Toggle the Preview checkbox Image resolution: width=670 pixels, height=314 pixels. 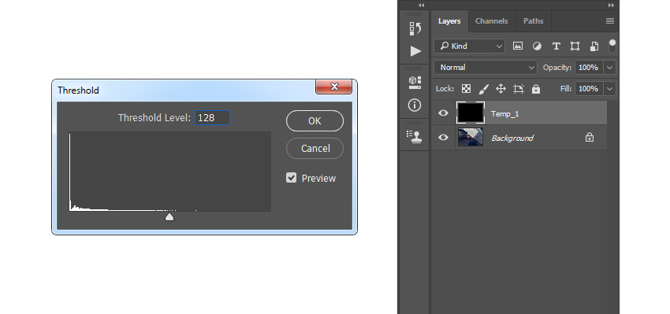(291, 178)
